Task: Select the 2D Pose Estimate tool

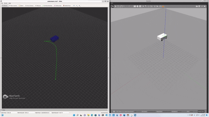Action: tap(47, 5)
